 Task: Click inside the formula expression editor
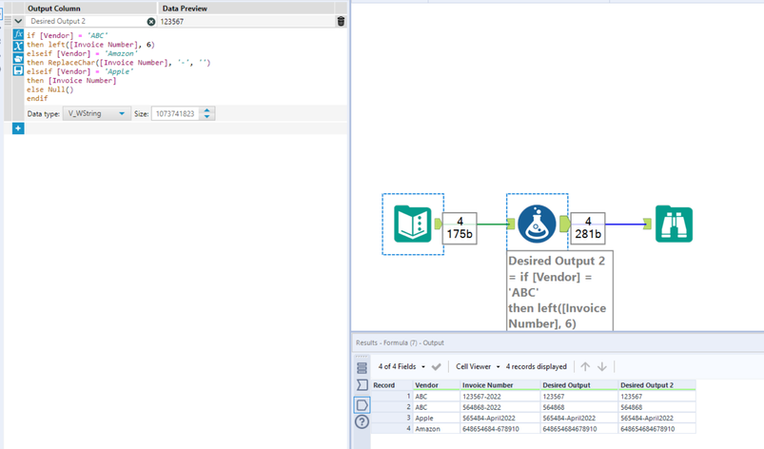click(186, 67)
